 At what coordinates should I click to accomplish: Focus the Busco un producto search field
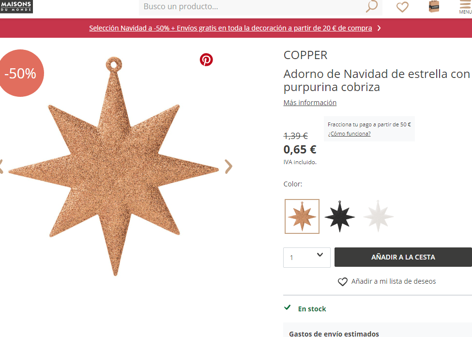tap(253, 7)
